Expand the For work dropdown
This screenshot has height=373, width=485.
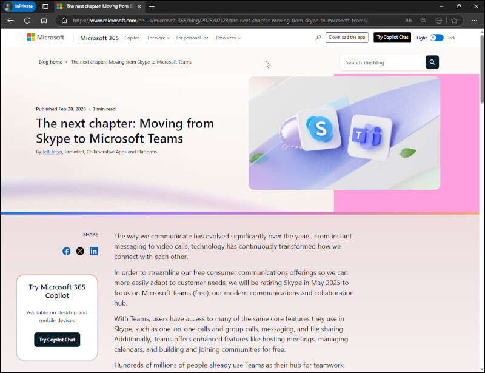[x=158, y=38]
